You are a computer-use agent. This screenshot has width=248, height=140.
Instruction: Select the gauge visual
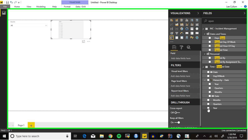(182, 33)
